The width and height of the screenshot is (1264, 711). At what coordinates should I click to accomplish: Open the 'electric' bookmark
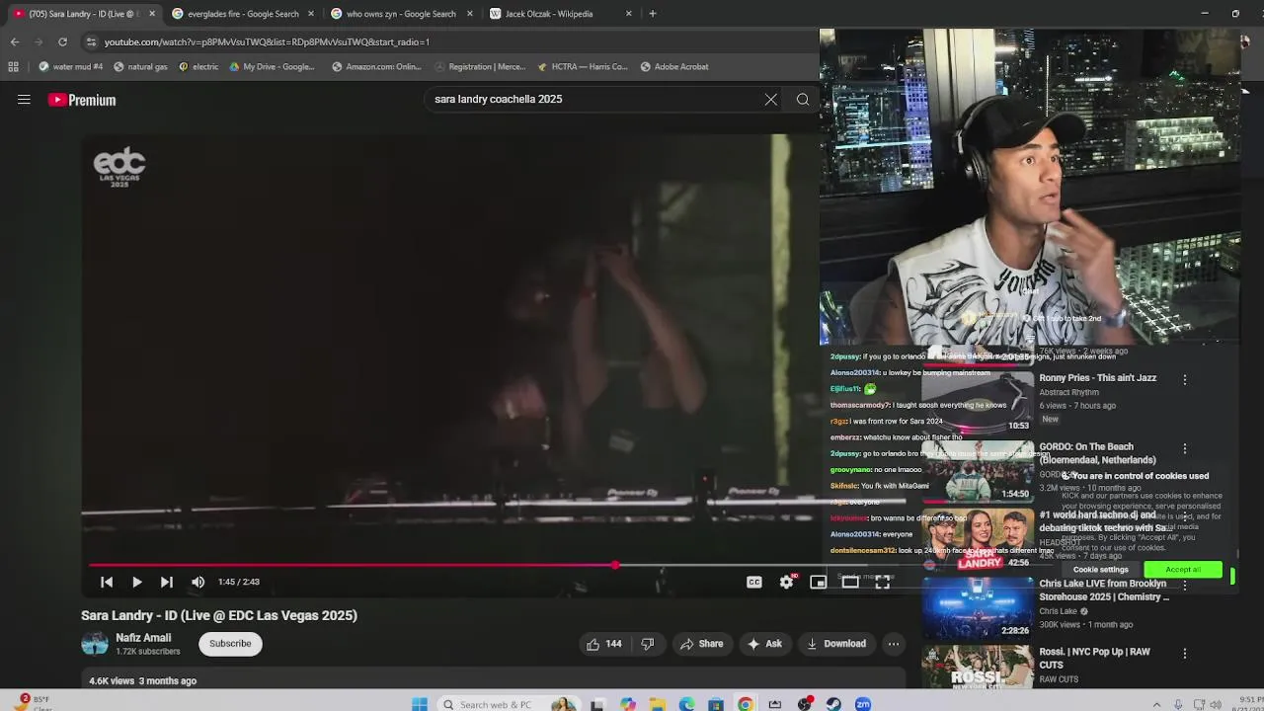click(198, 67)
